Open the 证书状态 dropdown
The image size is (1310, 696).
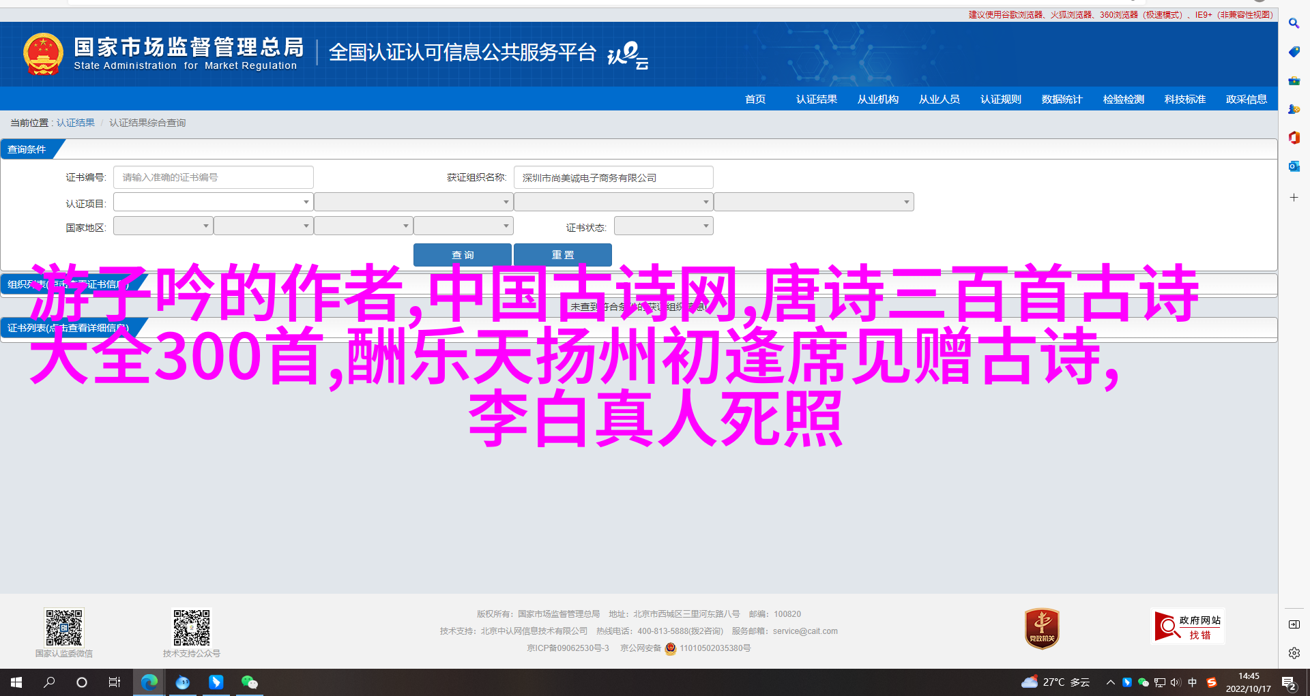tap(664, 226)
